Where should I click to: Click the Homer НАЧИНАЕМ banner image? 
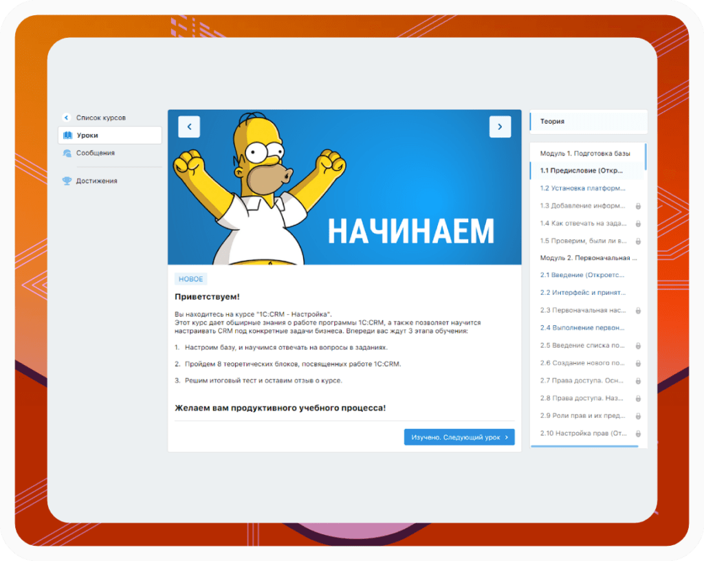click(344, 187)
